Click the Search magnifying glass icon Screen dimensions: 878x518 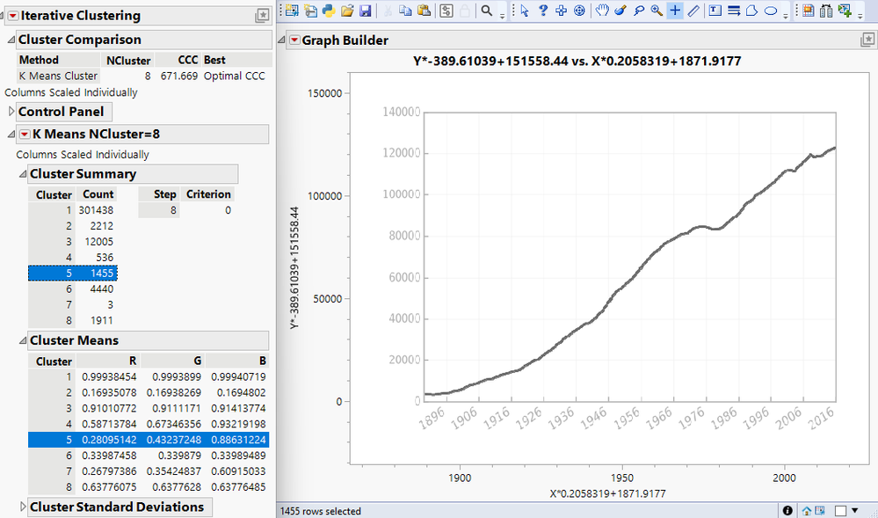pyautogui.click(x=487, y=10)
